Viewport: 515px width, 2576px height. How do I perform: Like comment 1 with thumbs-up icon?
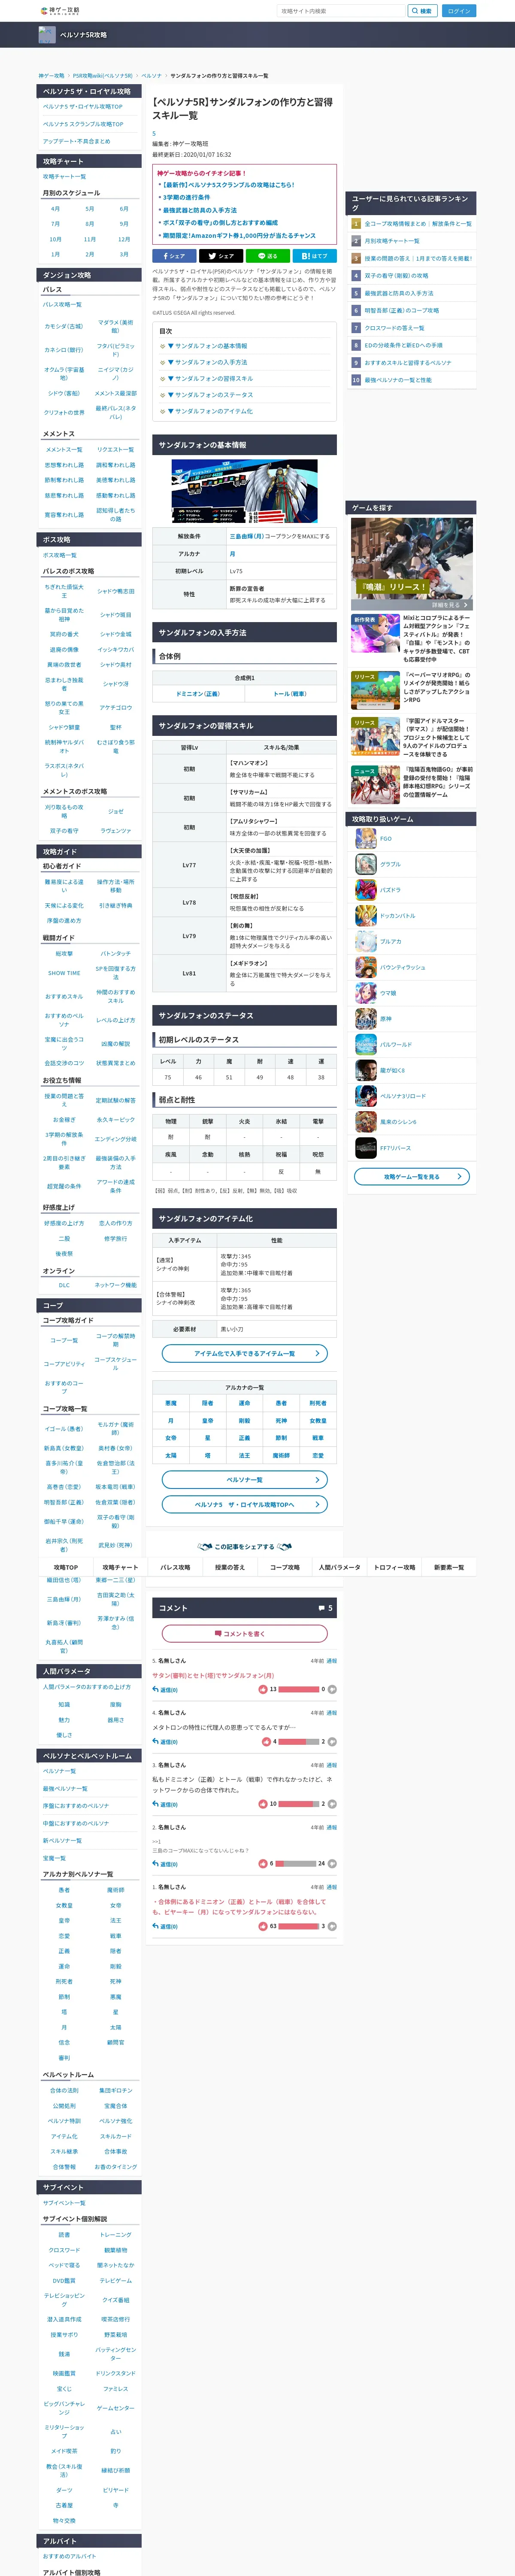(x=263, y=1926)
